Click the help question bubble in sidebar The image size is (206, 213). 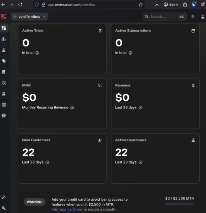pyautogui.click(x=4, y=116)
